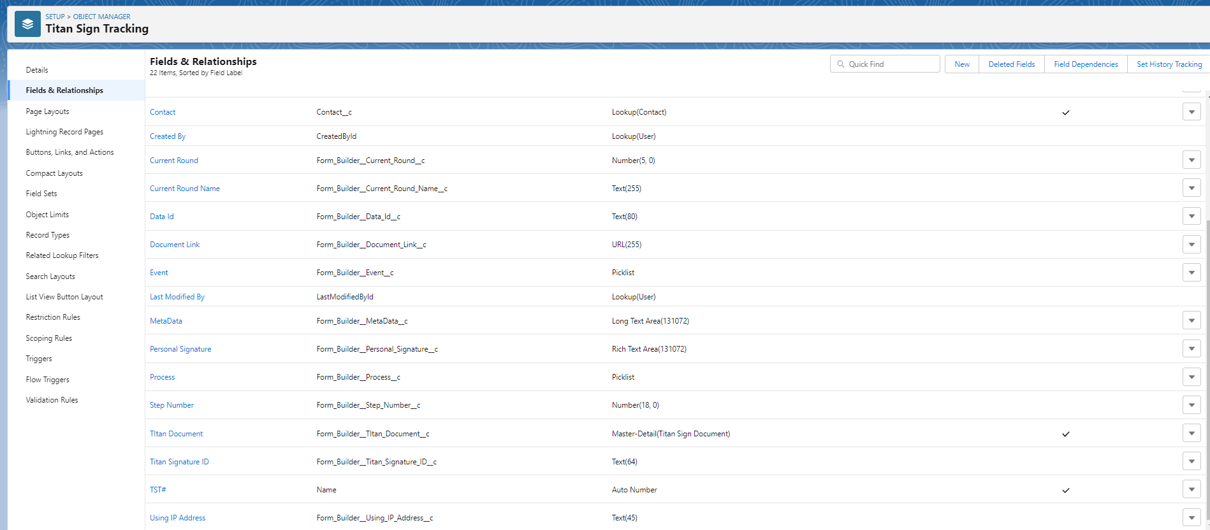
Task: Open the TST# field link
Action: [x=157, y=490]
